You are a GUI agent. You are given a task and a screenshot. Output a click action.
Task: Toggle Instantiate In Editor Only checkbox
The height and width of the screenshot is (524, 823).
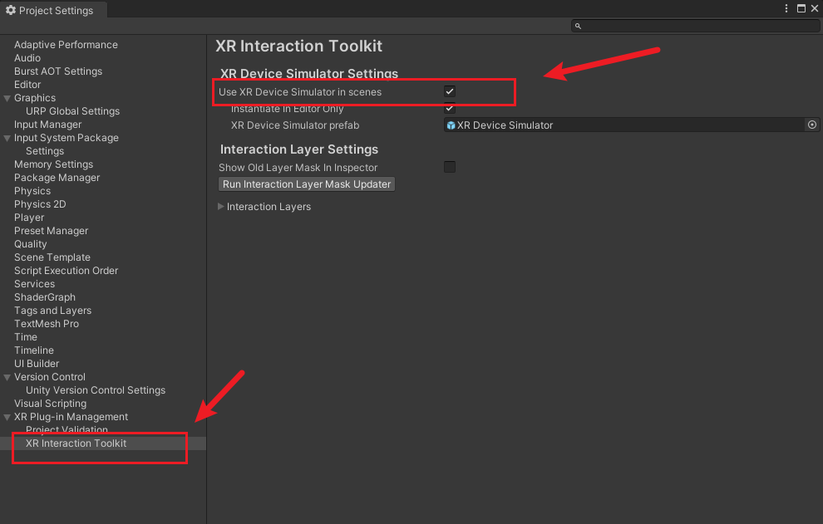pyautogui.click(x=450, y=109)
